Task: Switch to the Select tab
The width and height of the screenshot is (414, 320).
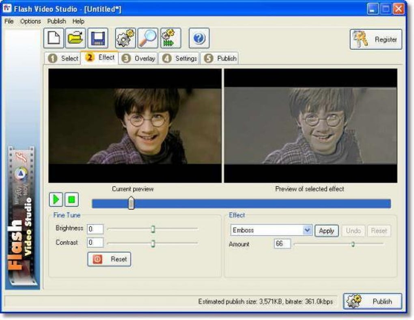Action: [63, 58]
